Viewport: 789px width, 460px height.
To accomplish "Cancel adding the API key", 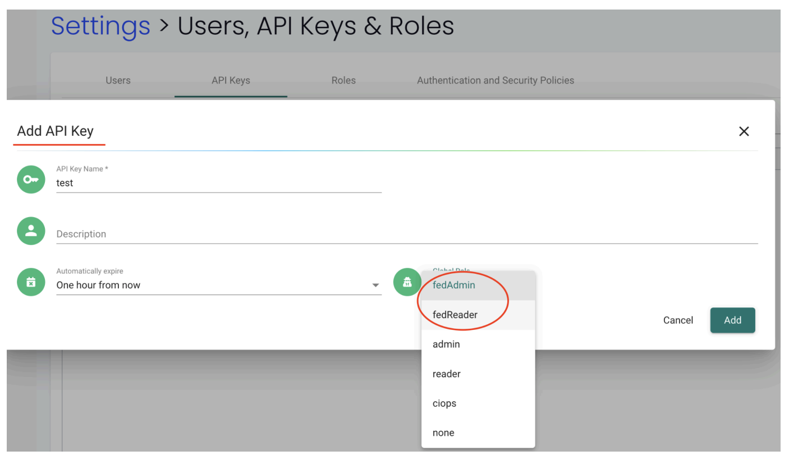I will 678,320.
